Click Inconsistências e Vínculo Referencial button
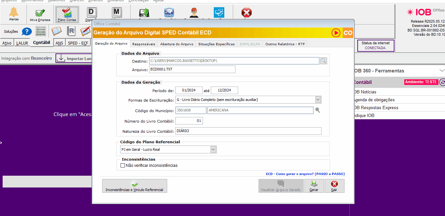 pos(134,186)
